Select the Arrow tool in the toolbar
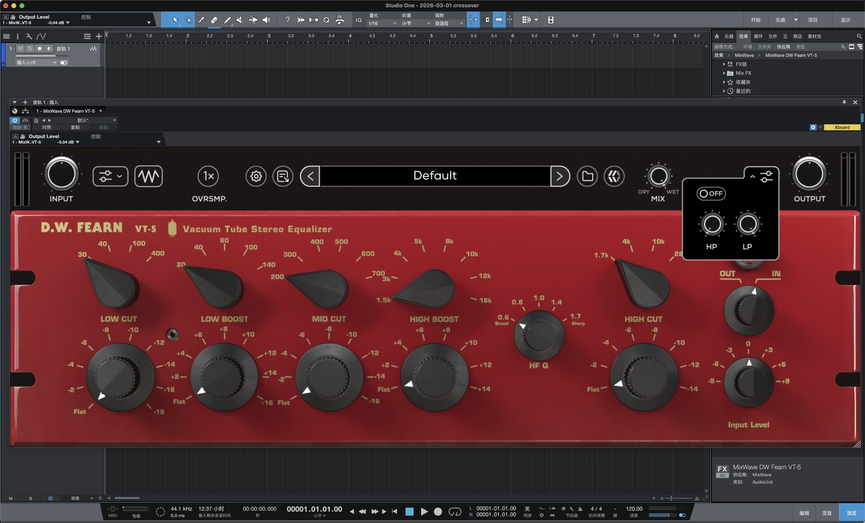Screen dimensions: 865x523 (176, 20)
